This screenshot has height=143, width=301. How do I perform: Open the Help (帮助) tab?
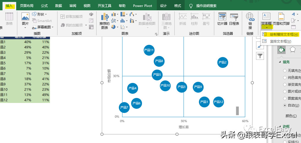[x=122, y=6]
